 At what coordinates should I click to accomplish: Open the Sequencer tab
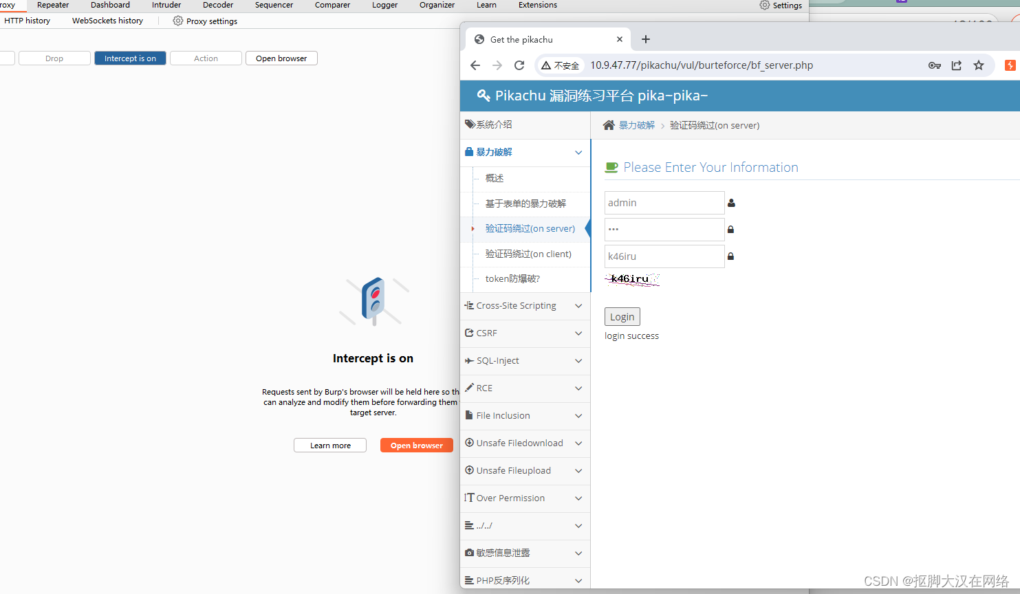click(274, 5)
